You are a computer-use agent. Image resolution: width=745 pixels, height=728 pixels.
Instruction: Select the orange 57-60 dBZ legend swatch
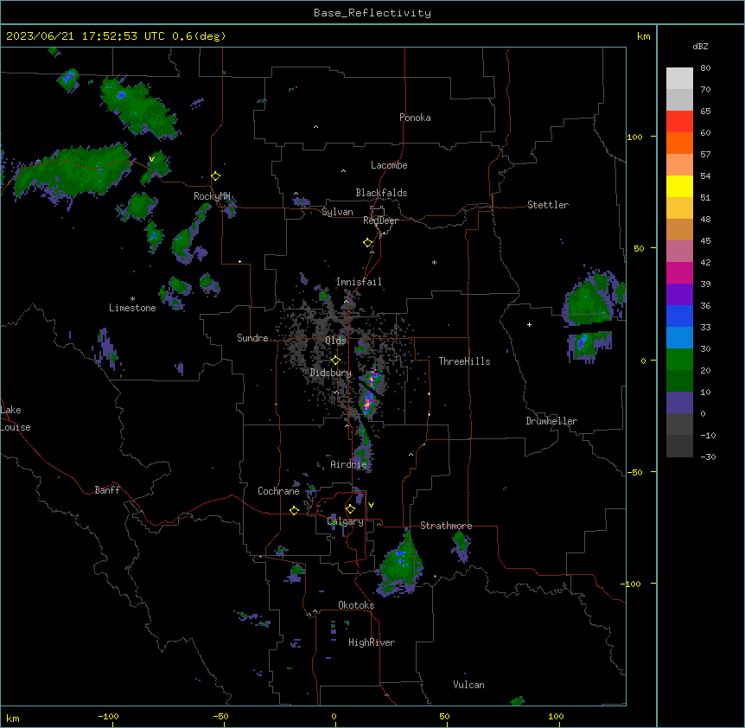[x=679, y=143]
